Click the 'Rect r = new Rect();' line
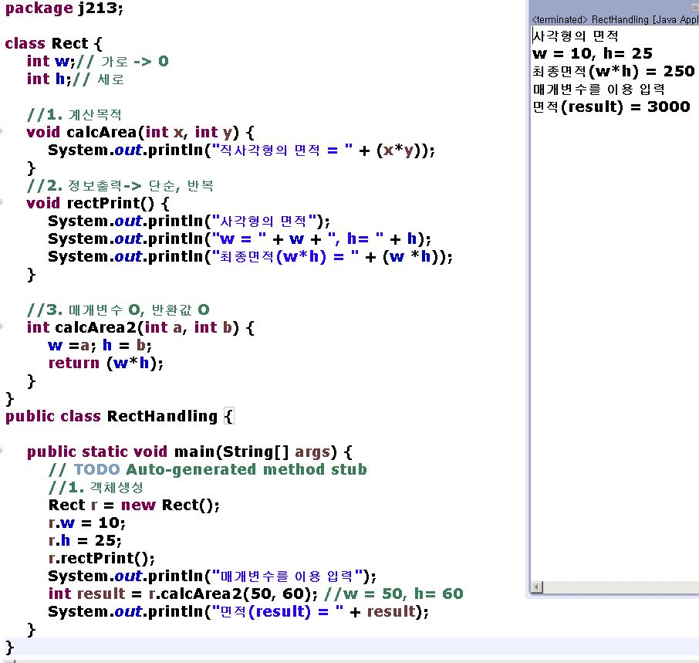 click(134, 506)
